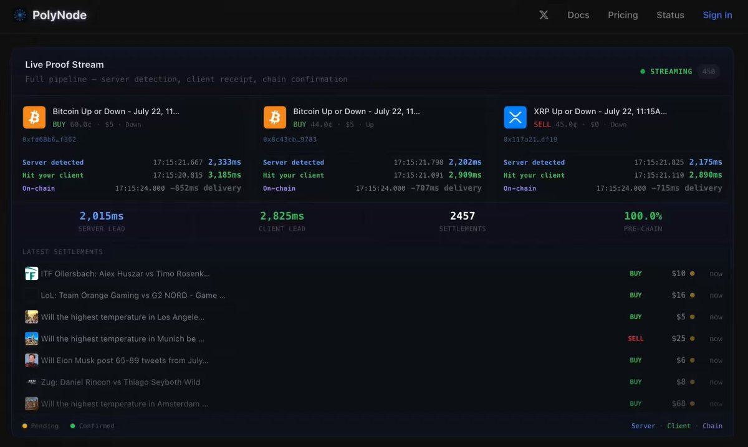Open the X social media icon link

544,15
